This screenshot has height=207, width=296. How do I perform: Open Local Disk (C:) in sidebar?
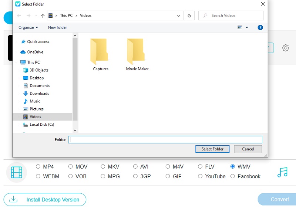[38, 125]
